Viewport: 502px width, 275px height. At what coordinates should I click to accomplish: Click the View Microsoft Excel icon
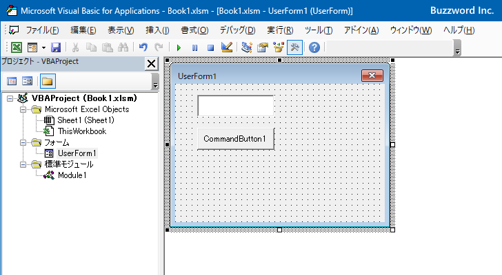[x=17, y=47]
